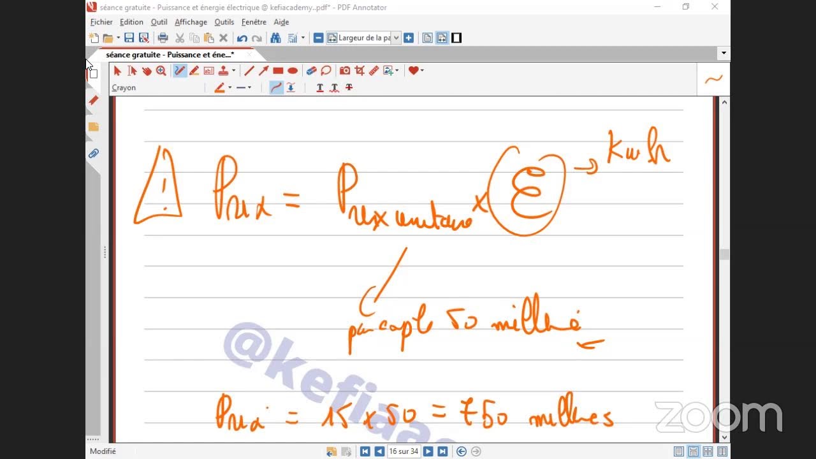This screenshot has width=816, height=459.
Task: Expand the toolbar options arrow beside Find
Action: [x=303, y=38]
